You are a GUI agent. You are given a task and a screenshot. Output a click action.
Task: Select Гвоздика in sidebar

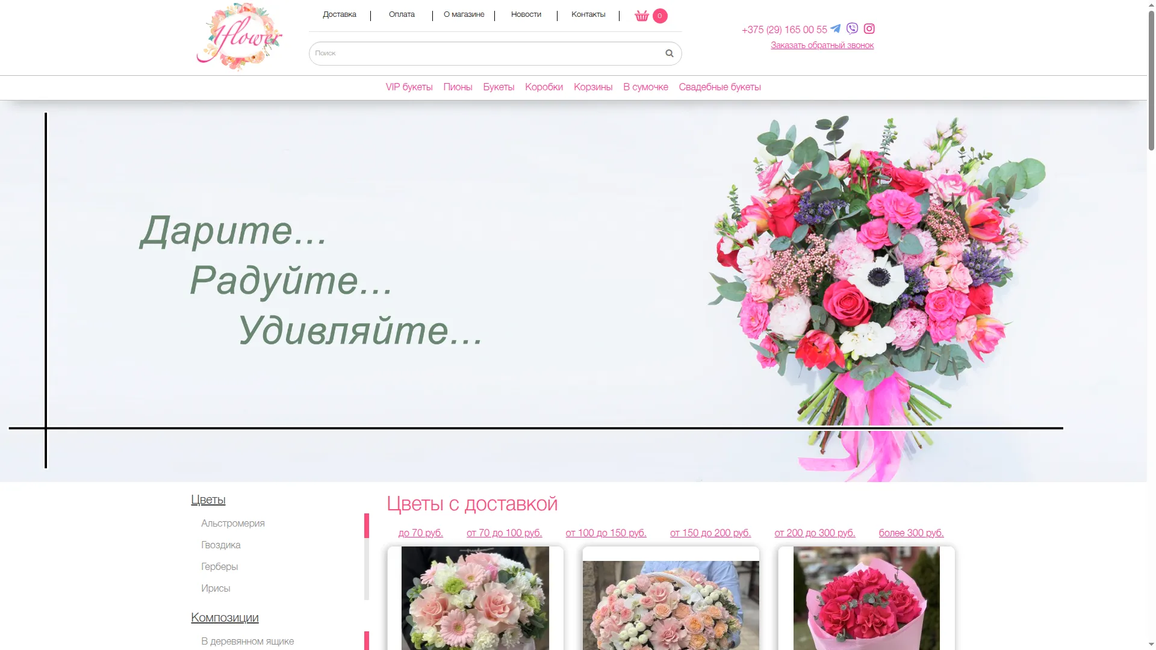point(221,545)
